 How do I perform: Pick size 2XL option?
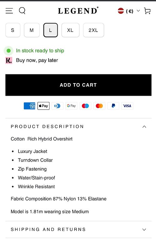tap(93, 30)
